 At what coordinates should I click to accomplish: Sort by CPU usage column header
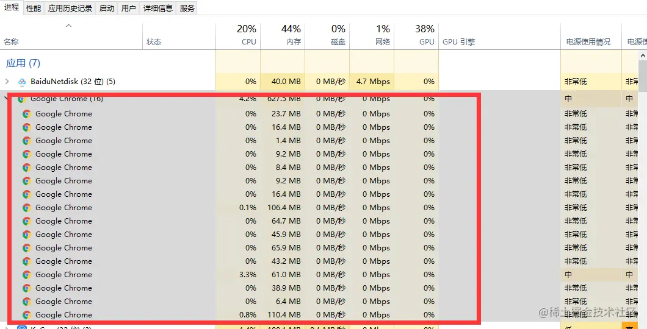tap(238, 36)
